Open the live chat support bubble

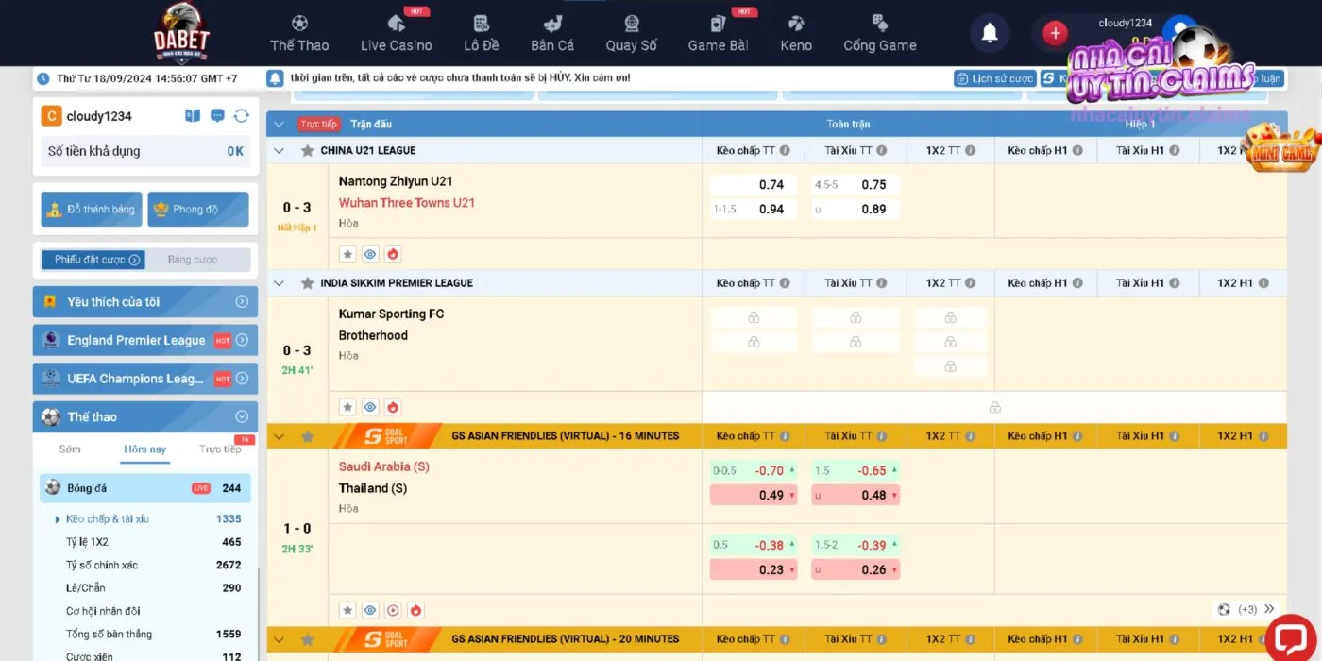[1289, 636]
